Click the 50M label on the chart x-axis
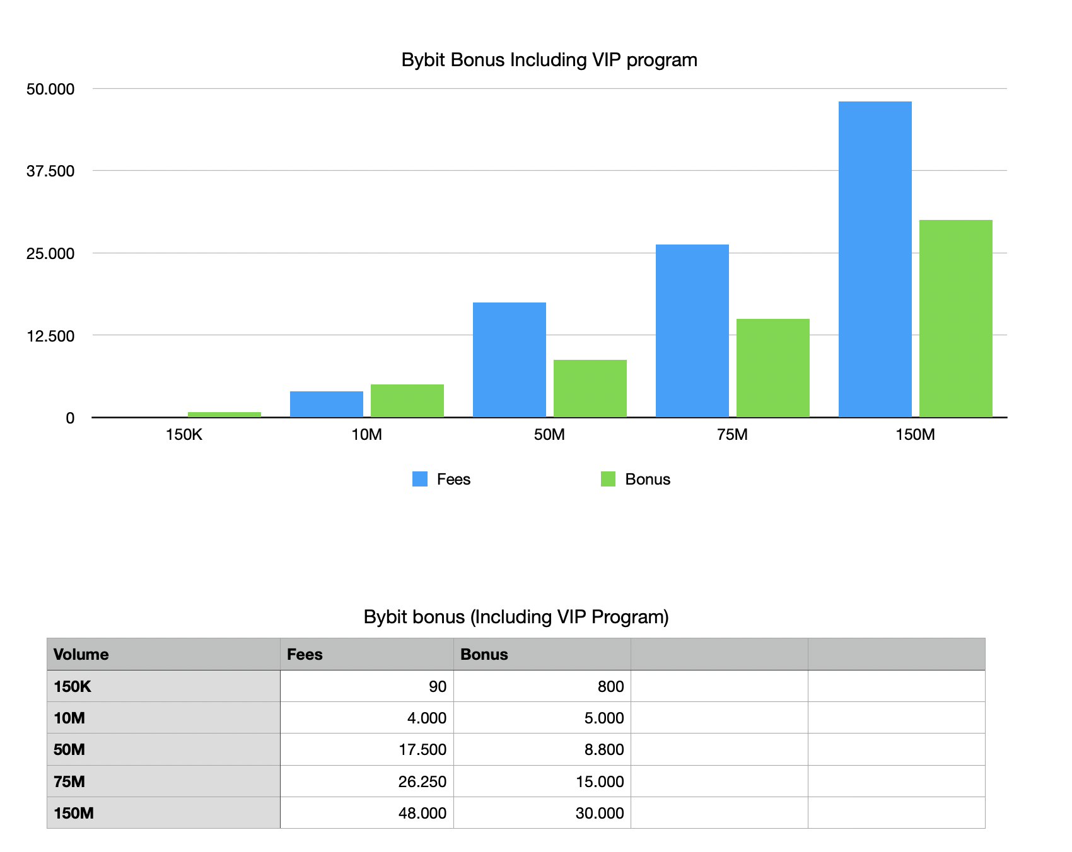This screenshot has width=1072, height=852. pos(549,435)
